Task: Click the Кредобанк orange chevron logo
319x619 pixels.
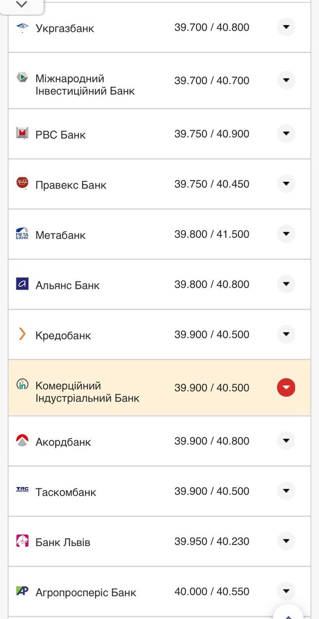Action: 21,334
